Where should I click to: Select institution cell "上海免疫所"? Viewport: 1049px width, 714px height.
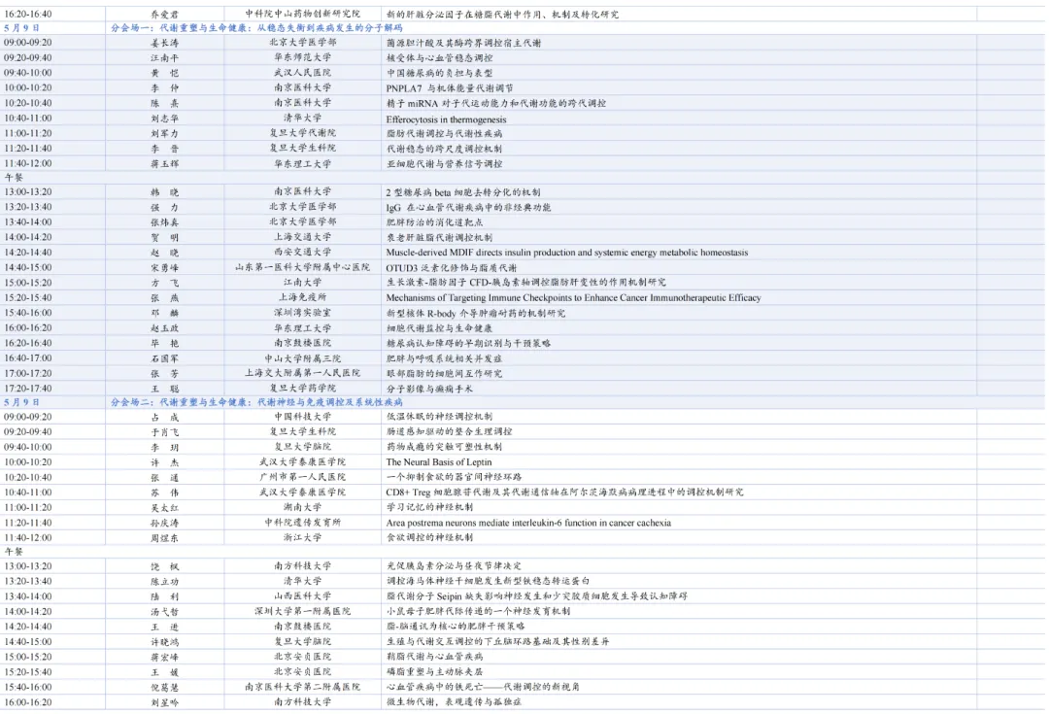click(302, 297)
